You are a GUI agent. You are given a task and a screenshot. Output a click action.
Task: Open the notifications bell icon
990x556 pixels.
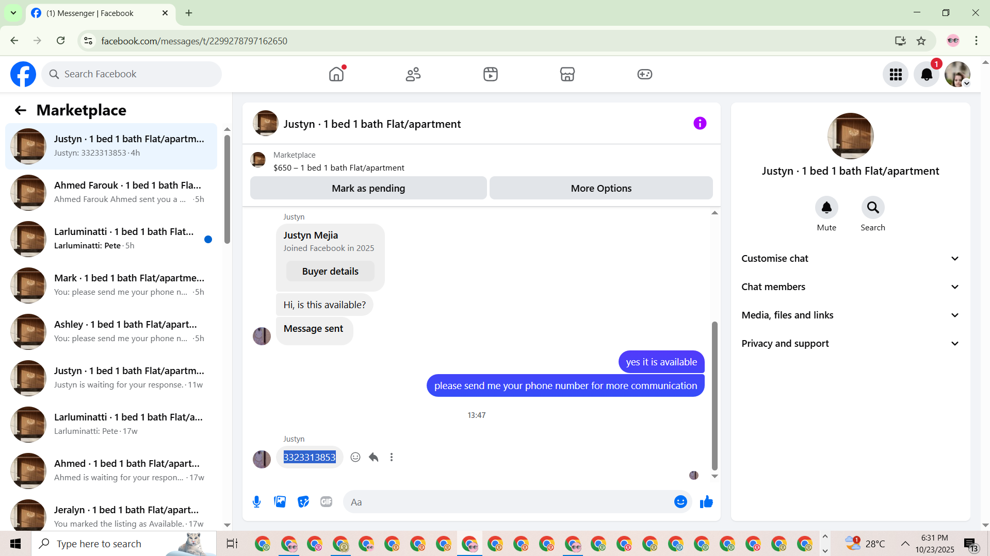tap(927, 74)
